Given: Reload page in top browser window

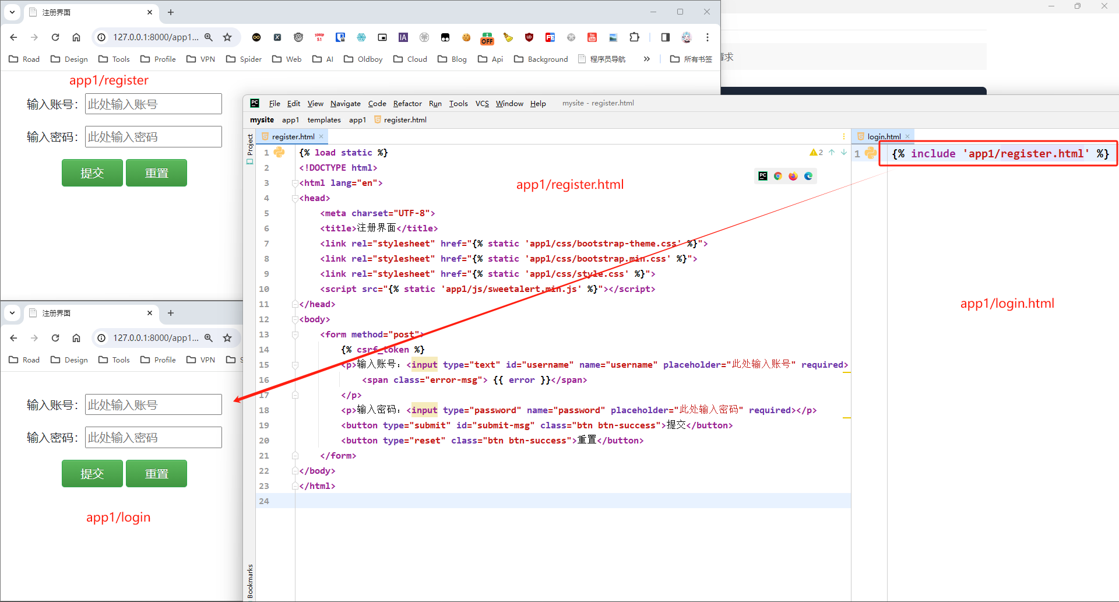Looking at the screenshot, I should tap(55, 37).
